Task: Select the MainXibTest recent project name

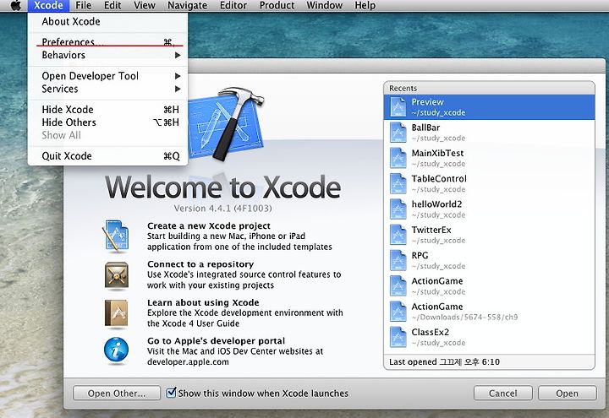Action: click(438, 153)
